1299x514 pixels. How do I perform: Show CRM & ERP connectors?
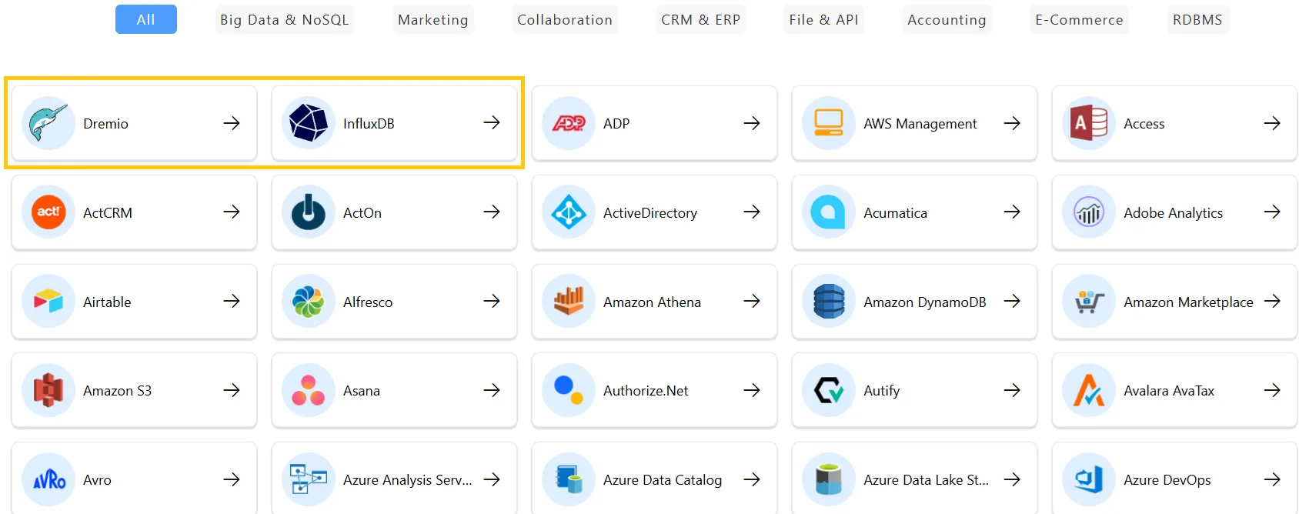tap(701, 19)
